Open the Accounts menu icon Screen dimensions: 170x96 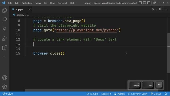5,78
